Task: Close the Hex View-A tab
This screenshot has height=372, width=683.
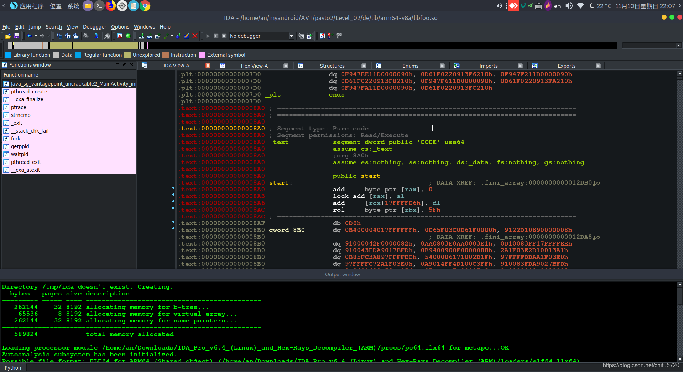Action: tap(286, 66)
